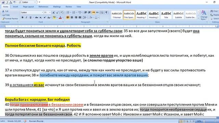Shrink font size with the smaller A icon
The image size is (219, 123).
coord(57,13)
